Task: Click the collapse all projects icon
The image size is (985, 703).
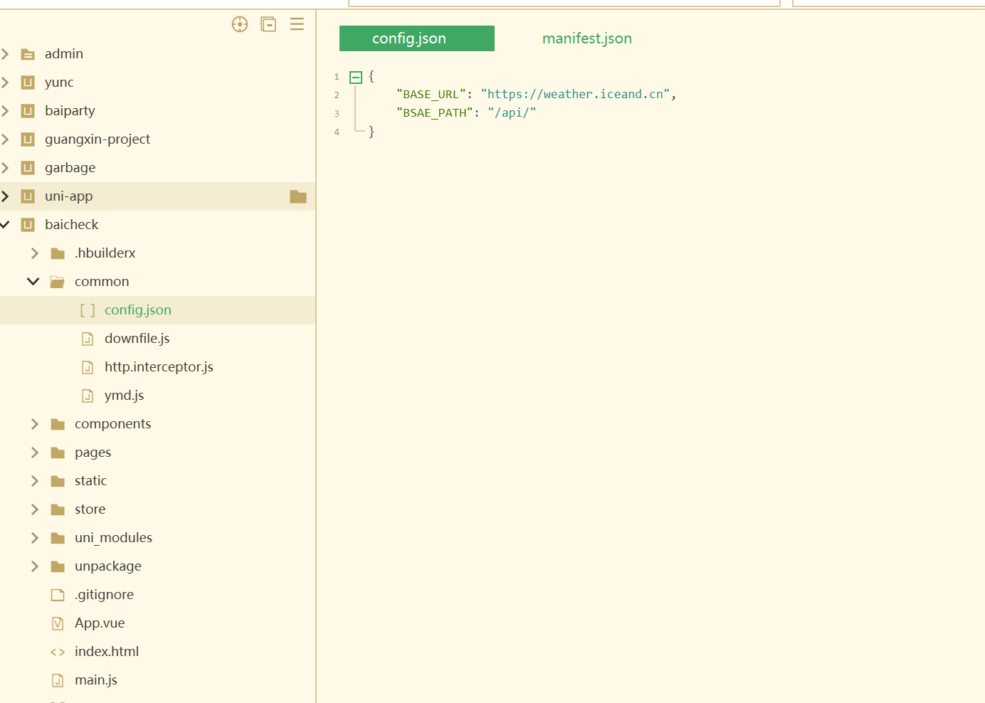Action: 268,25
